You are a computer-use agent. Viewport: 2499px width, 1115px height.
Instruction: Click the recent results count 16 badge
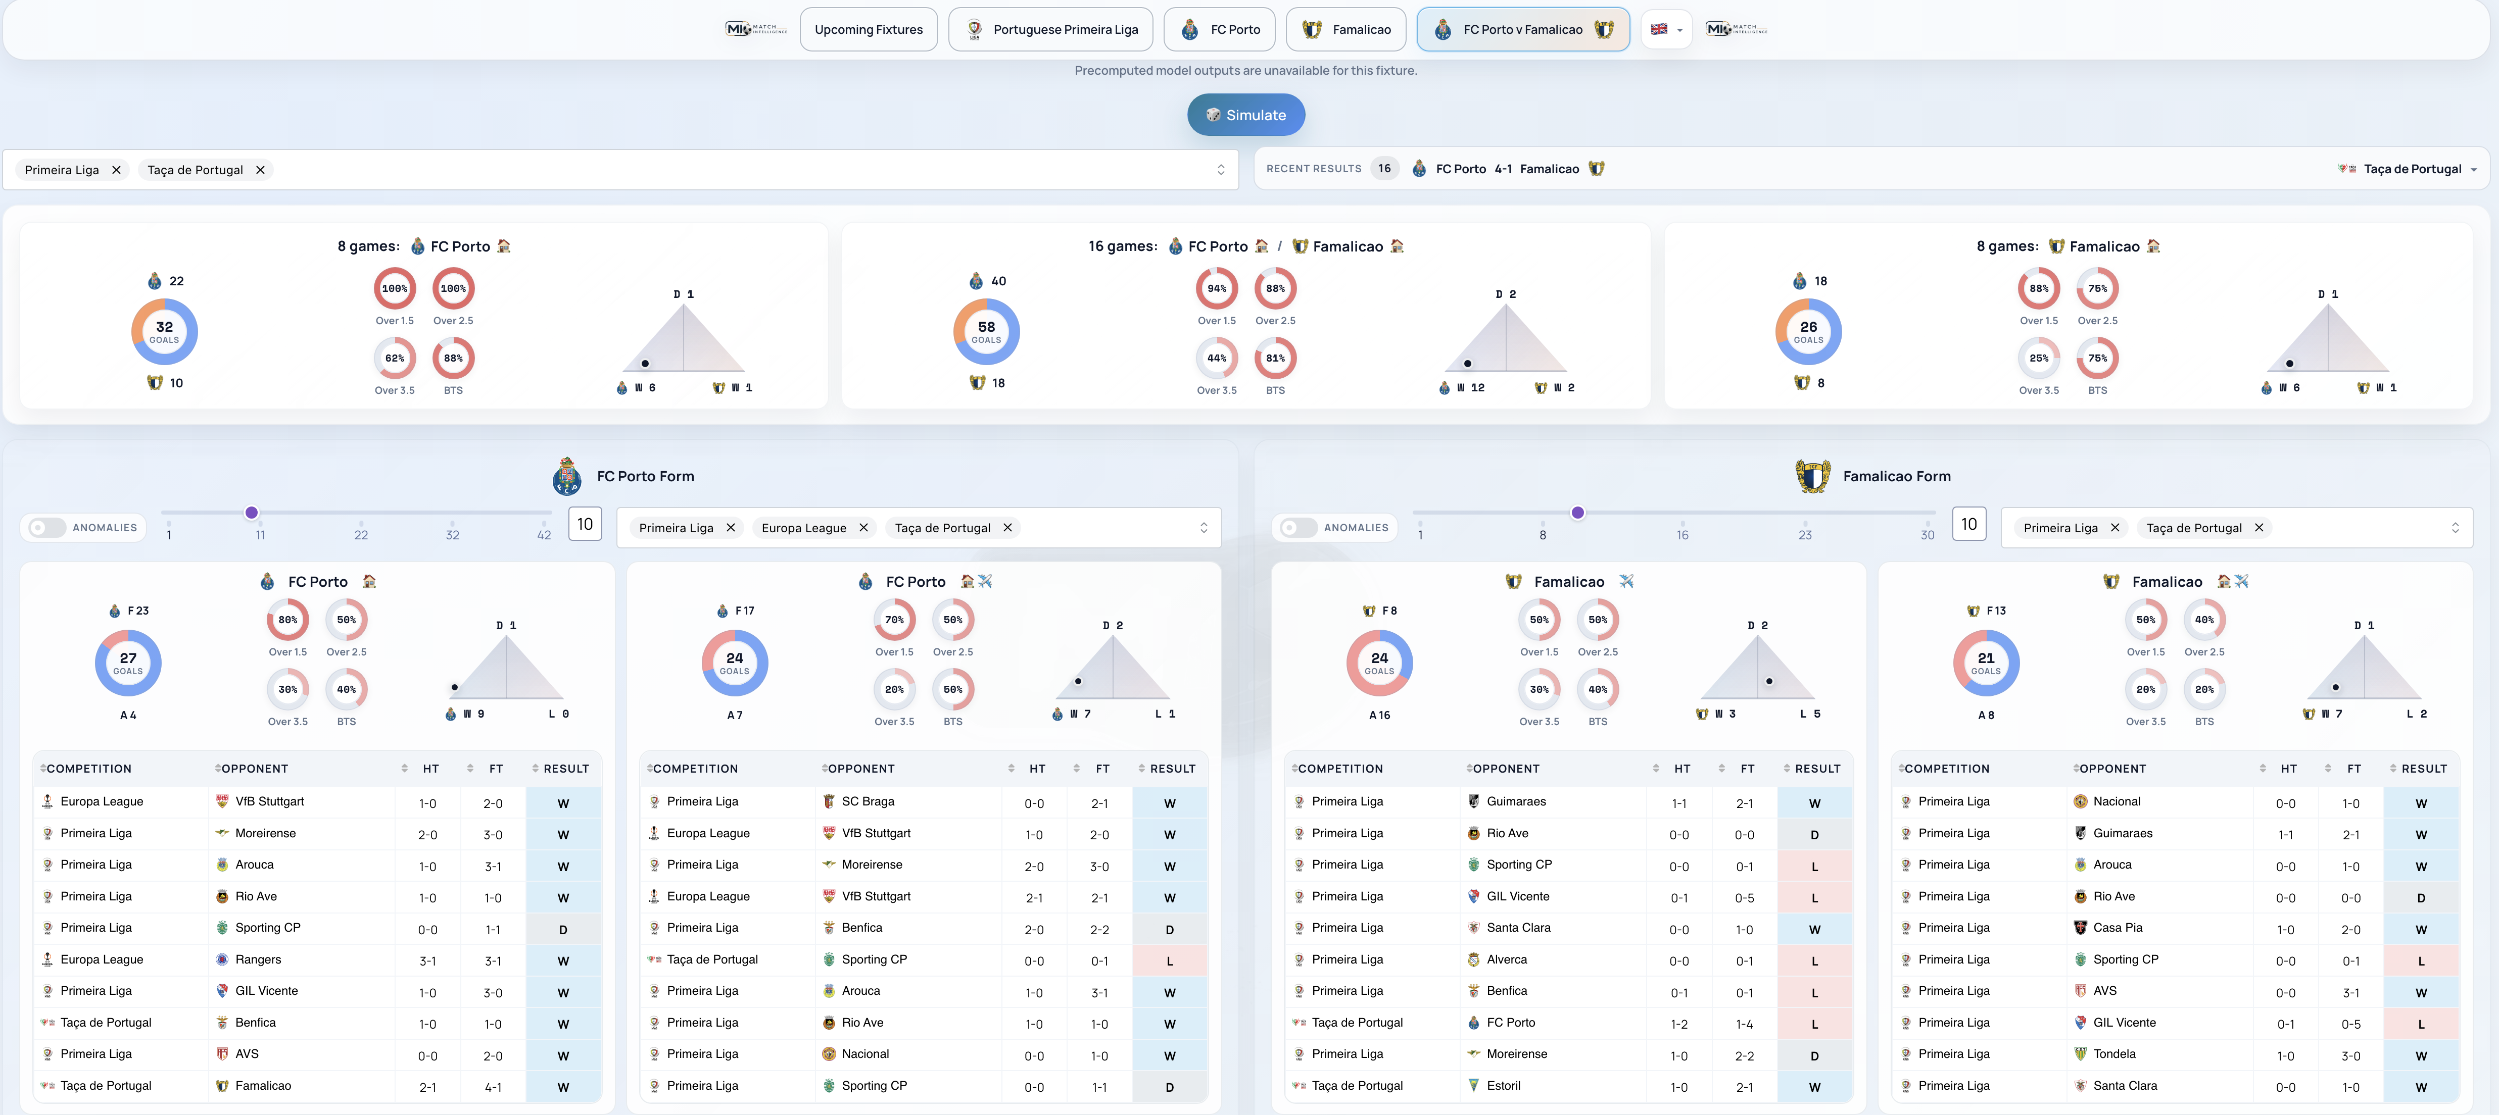tap(1384, 169)
